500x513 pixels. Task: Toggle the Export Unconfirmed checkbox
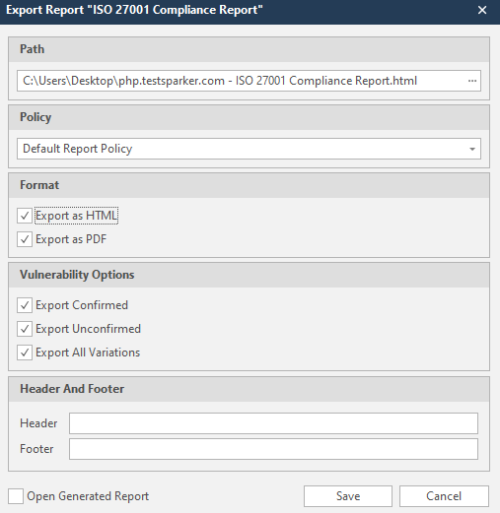[25, 329]
